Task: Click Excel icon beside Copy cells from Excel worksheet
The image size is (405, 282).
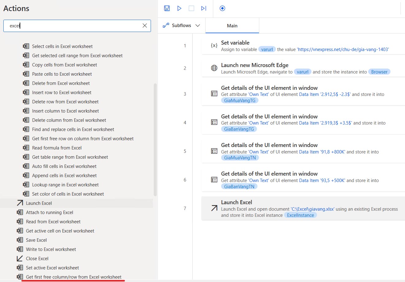Action: tap(26, 65)
